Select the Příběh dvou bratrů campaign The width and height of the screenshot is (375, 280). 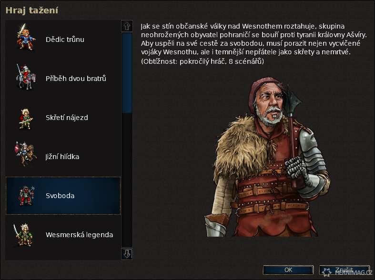coord(63,79)
